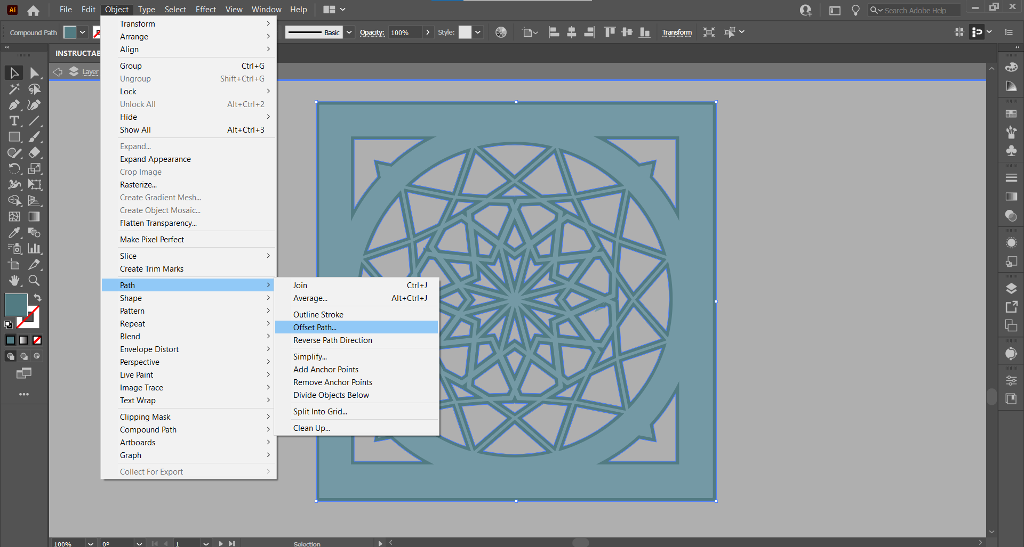Select the Pen tool
The height and width of the screenshot is (547, 1024).
click(x=14, y=105)
